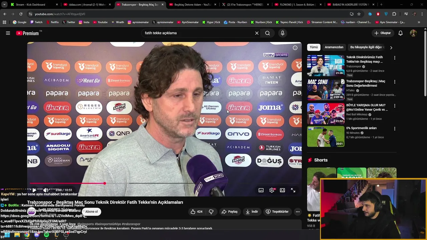Open options for Fatih Tekke press conference video
The width and height of the screenshot is (427, 240).
395,58
